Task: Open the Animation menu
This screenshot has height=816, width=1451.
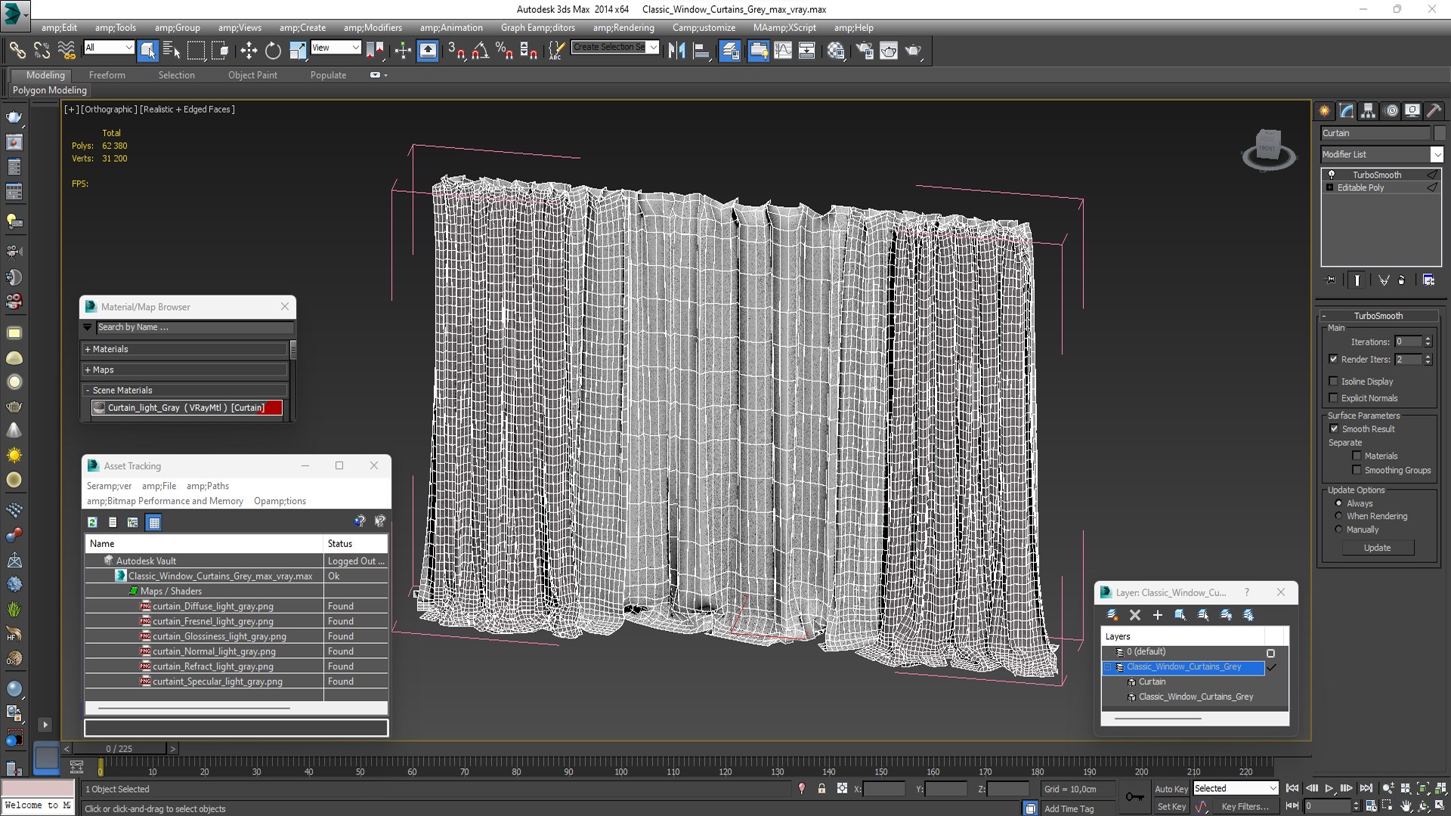Action: click(x=451, y=27)
